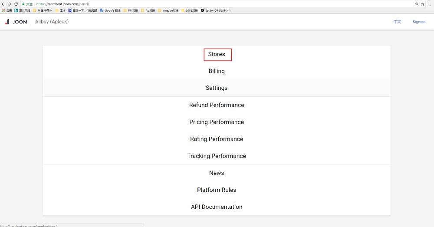This screenshot has height=227, width=434.
Task: Select Settings from the panel list
Action: pyautogui.click(x=217, y=88)
